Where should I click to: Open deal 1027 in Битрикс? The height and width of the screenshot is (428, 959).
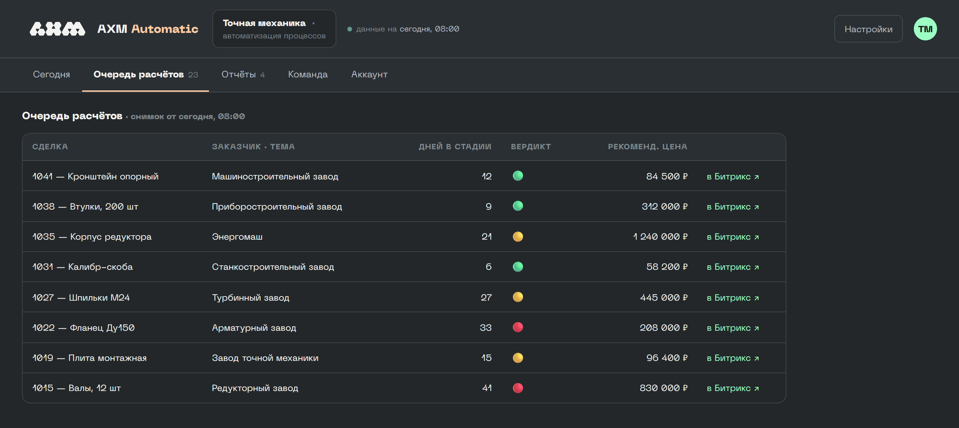click(732, 298)
